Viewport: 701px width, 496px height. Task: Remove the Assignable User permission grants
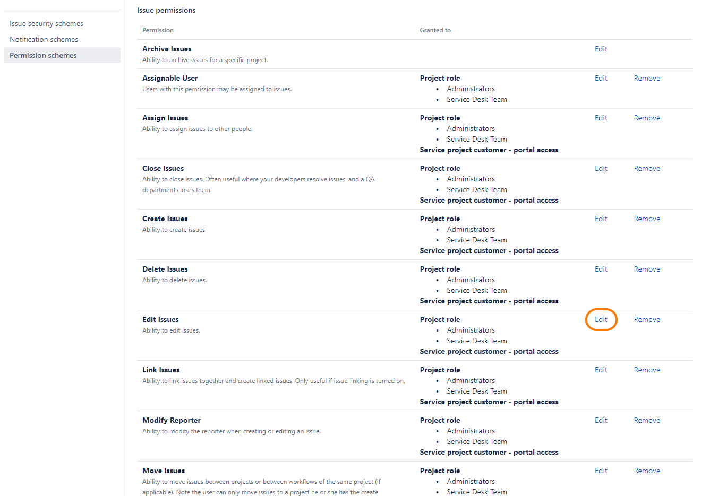646,78
